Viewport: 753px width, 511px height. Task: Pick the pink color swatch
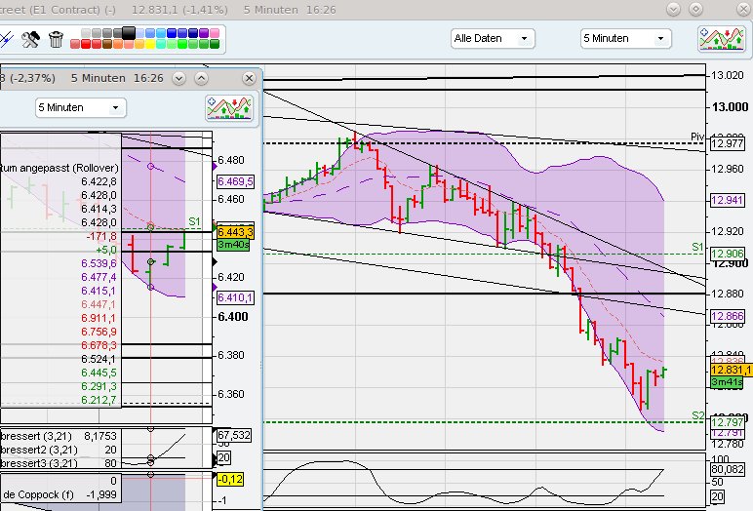(215, 33)
